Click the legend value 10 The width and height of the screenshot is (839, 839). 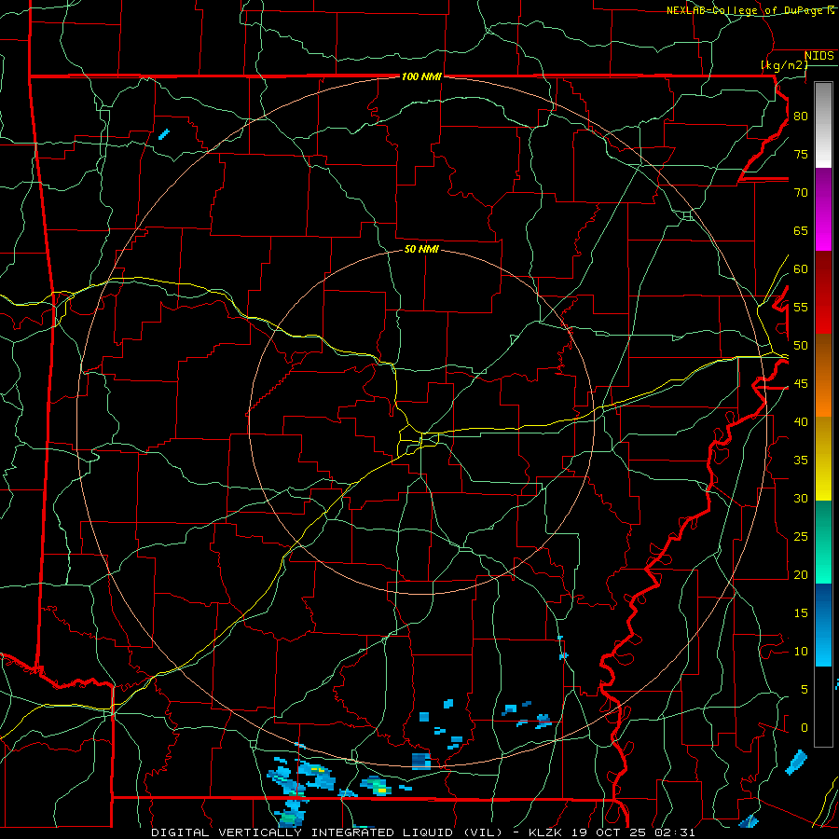coord(801,652)
